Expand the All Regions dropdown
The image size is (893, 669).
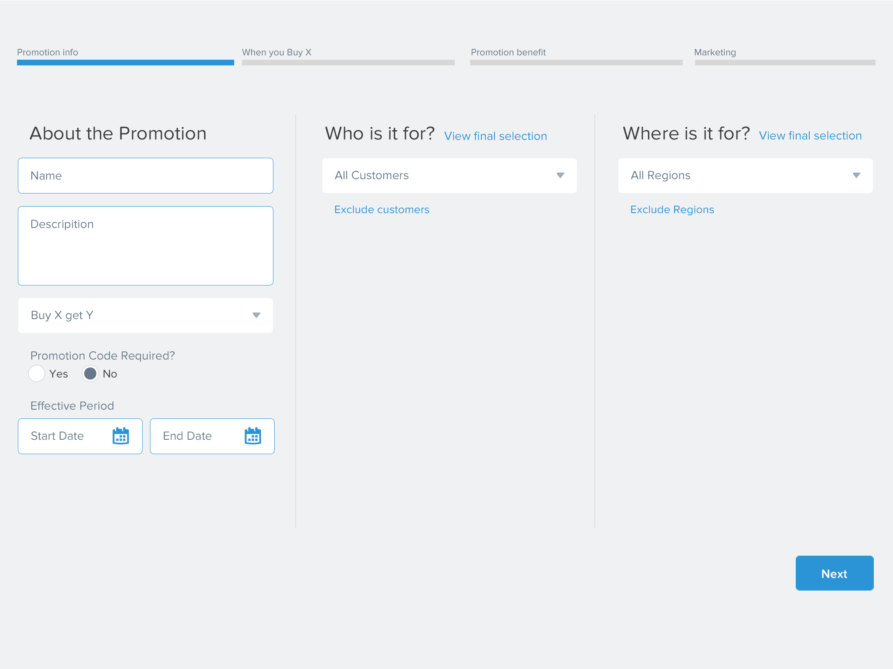(x=745, y=175)
